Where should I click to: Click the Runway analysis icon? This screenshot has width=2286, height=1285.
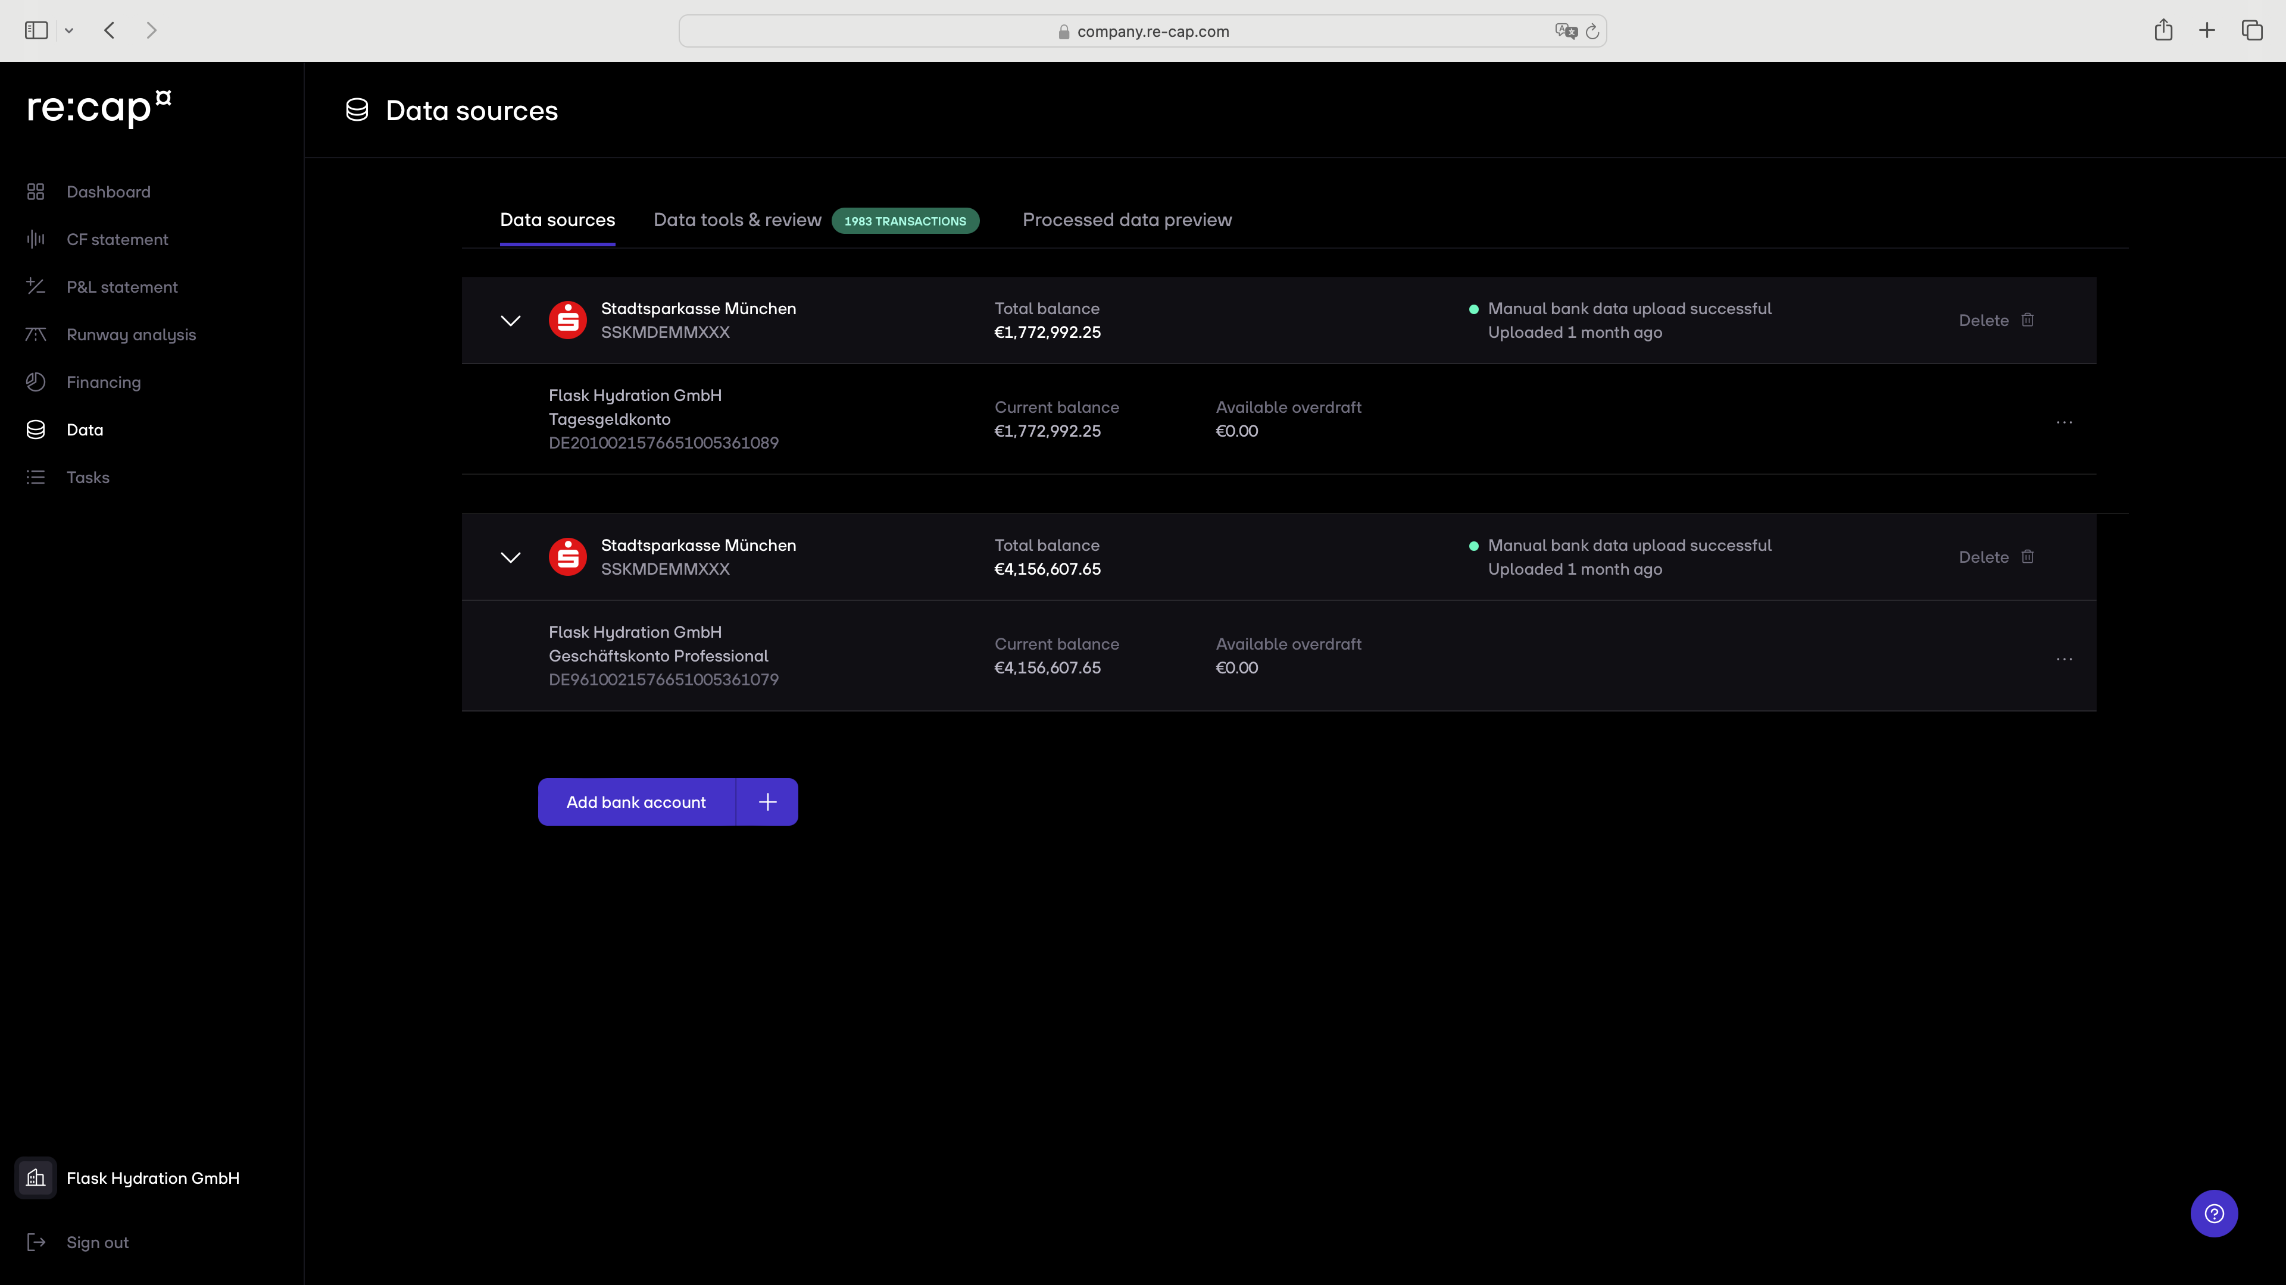tap(36, 334)
